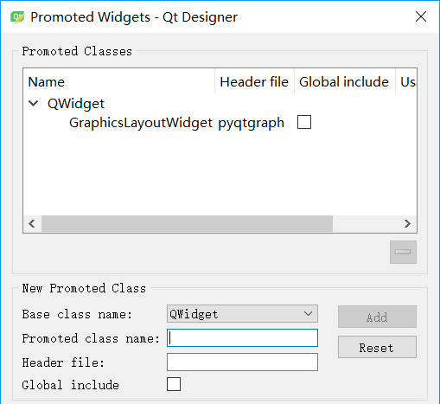Click the pyqtgraph header file cell
Viewport: 440px width, 404px height.
click(x=251, y=123)
